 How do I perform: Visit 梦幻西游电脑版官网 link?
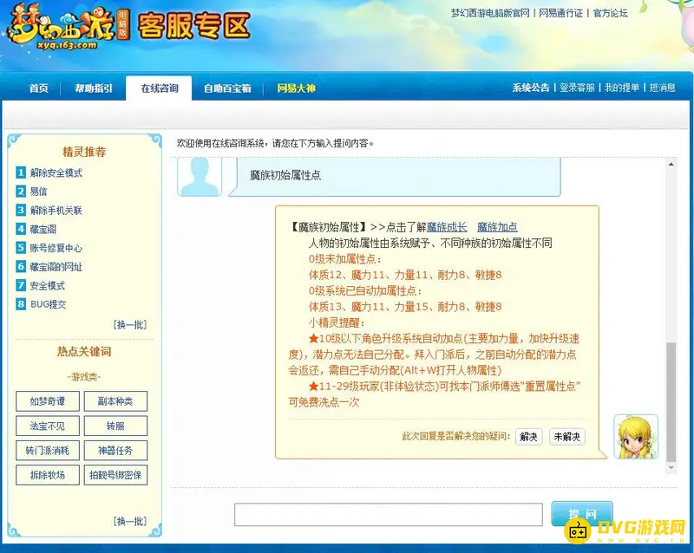pos(490,13)
